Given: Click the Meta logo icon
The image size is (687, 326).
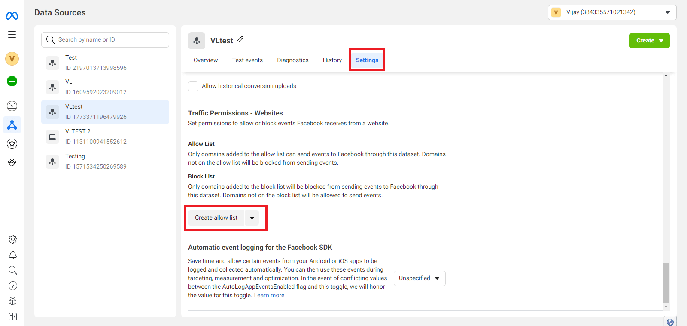Looking at the screenshot, I should 12,16.
